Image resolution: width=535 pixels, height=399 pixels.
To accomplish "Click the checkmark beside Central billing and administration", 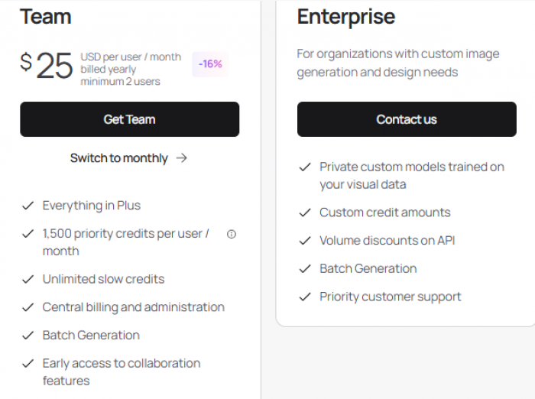I will click(28, 307).
